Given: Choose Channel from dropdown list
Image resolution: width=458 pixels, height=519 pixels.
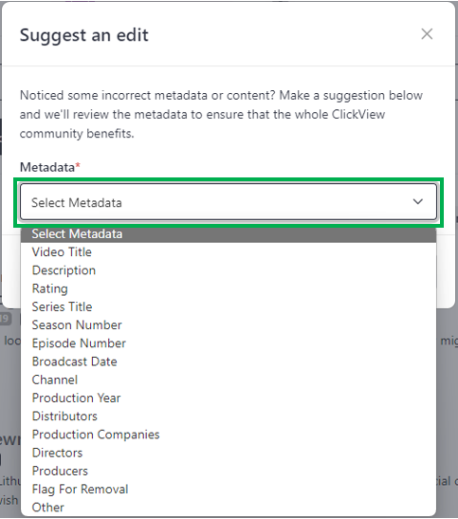Looking at the screenshot, I should pyautogui.click(x=229, y=380).
